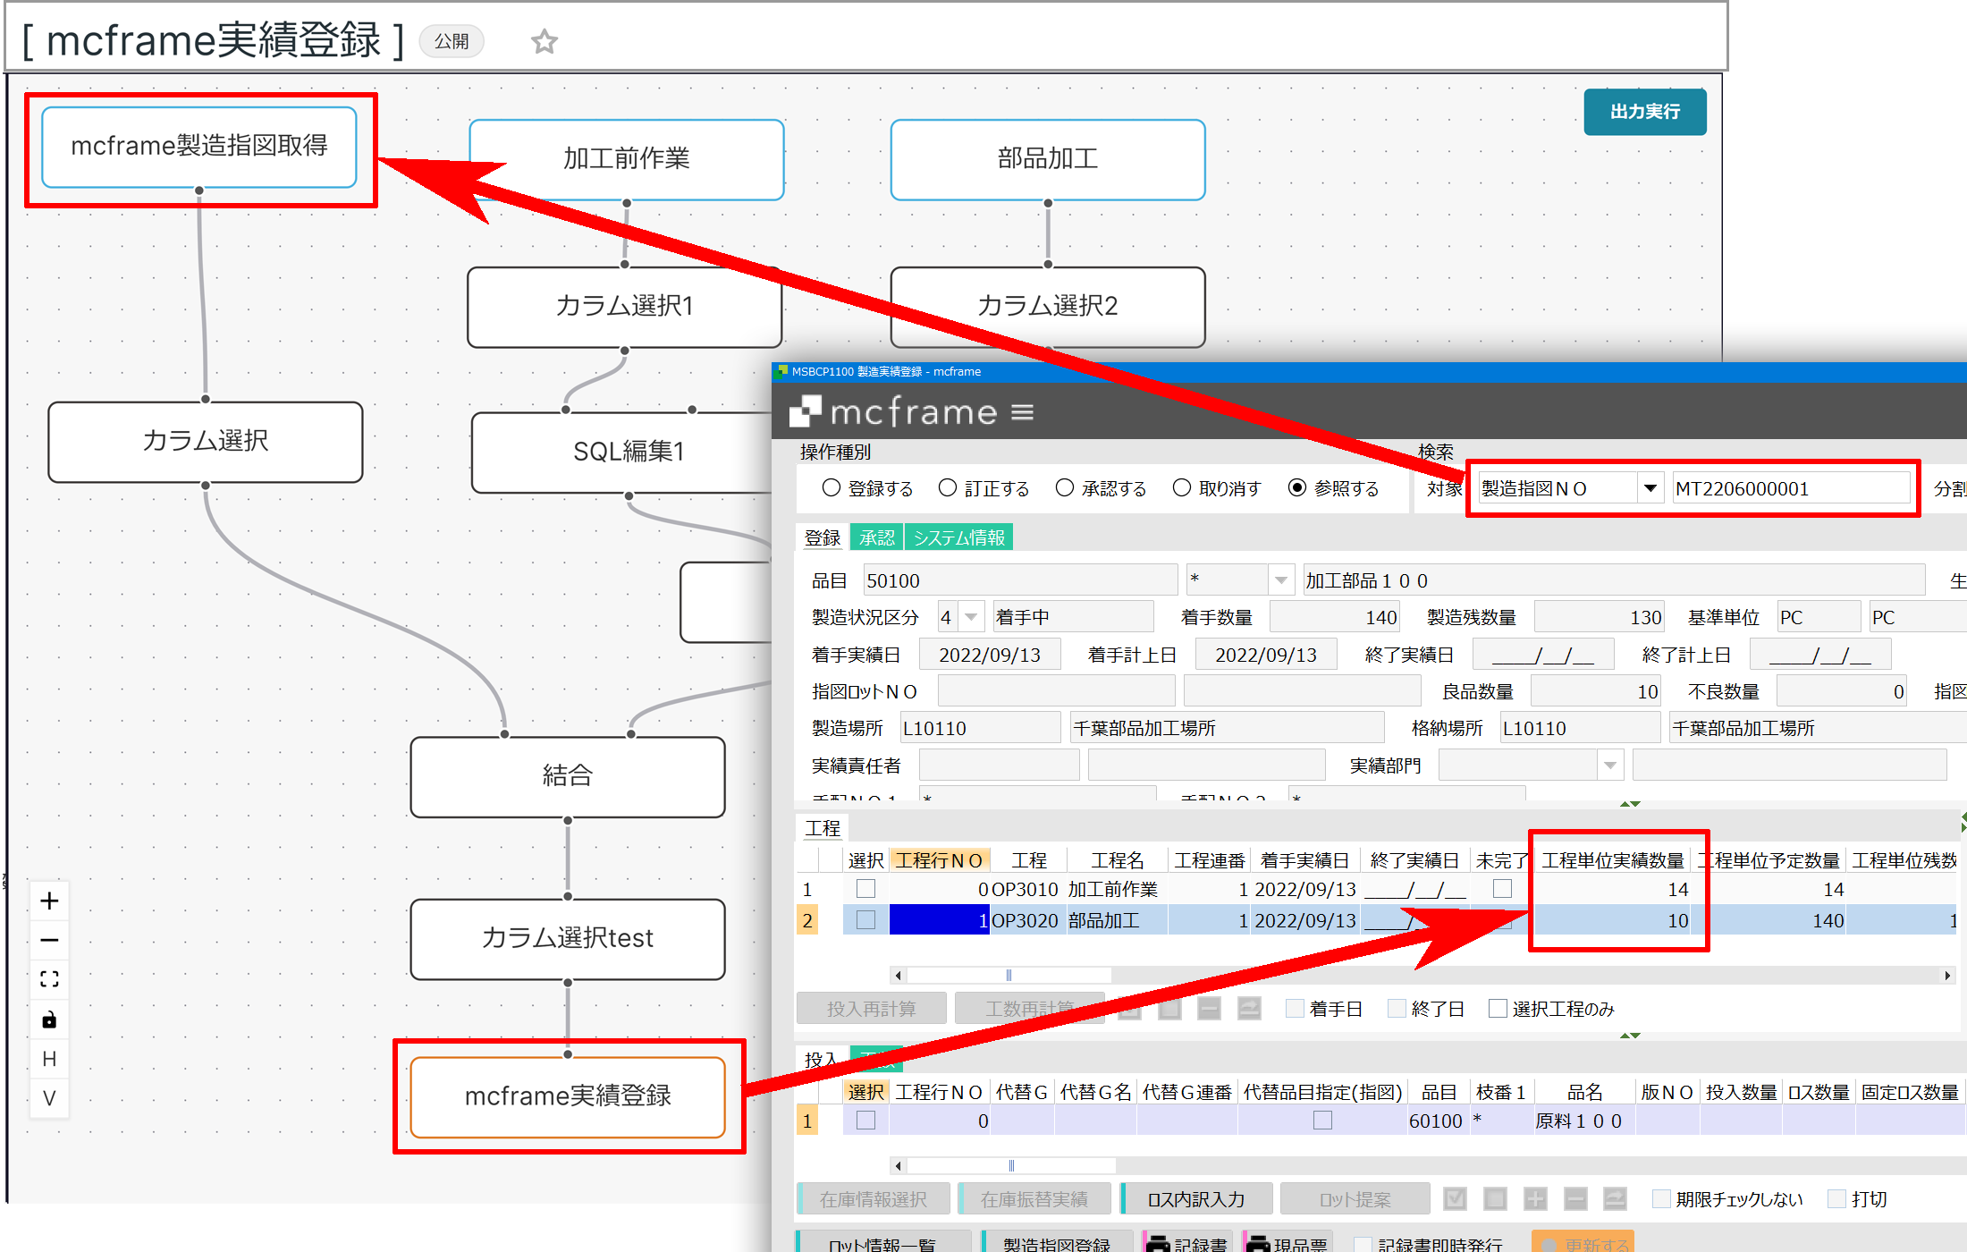1967x1252 pixels.
Task: Click the MT2206000001 search field
Action: pos(1791,488)
